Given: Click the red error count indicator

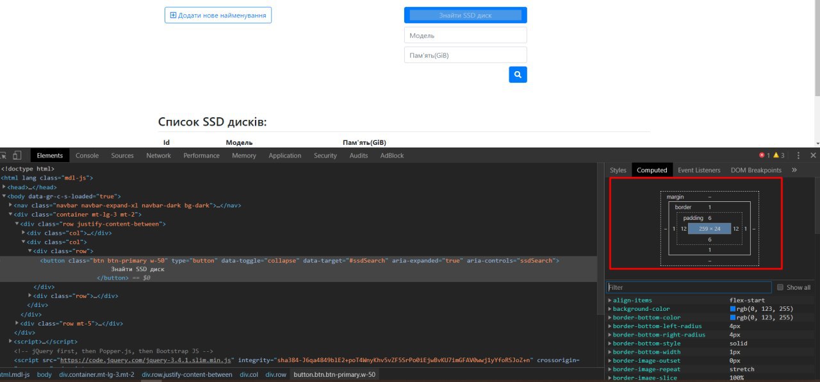Looking at the screenshot, I should pos(764,155).
